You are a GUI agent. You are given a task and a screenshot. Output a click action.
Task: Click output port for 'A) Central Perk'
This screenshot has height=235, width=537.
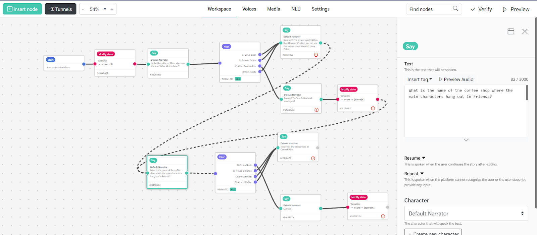pos(255,165)
